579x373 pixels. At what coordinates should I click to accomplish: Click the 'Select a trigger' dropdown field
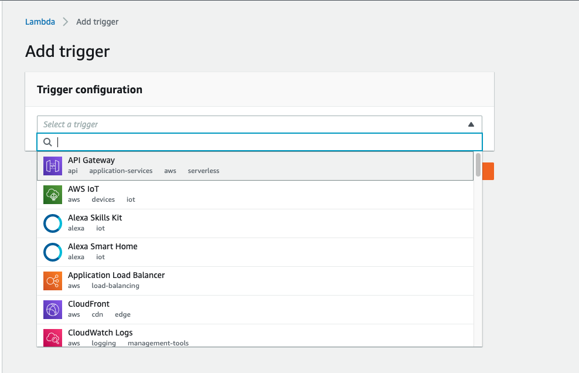click(x=252, y=124)
